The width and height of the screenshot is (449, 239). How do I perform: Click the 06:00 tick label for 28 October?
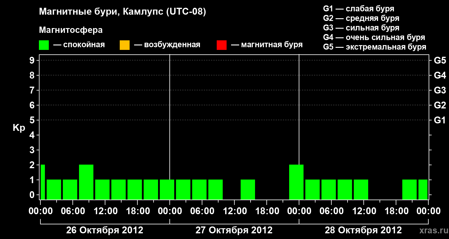click(x=331, y=211)
